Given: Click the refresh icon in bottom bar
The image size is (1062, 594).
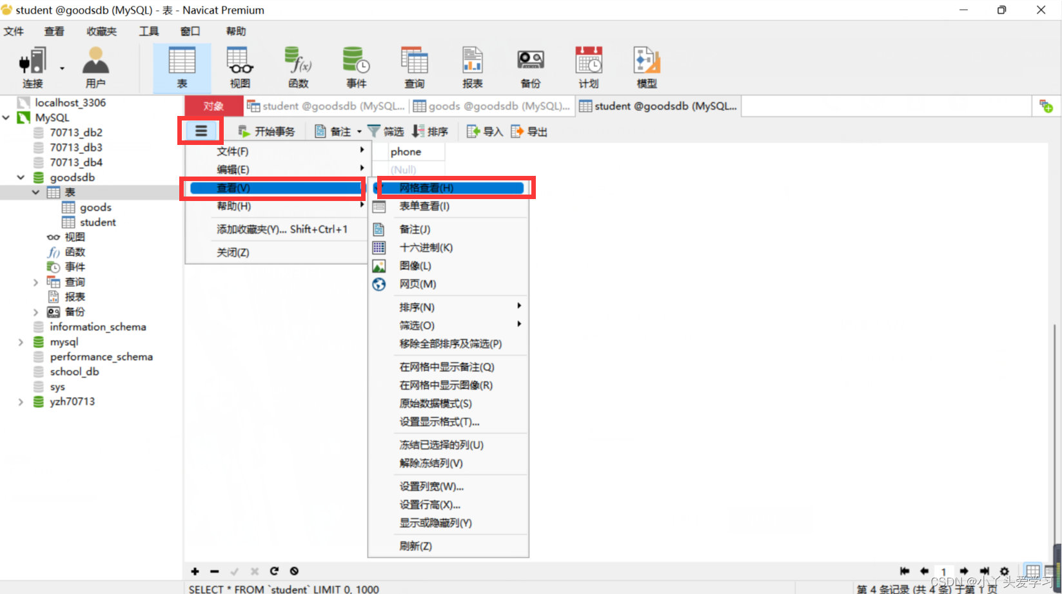Looking at the screenshot, I should [x=274, y=571].
